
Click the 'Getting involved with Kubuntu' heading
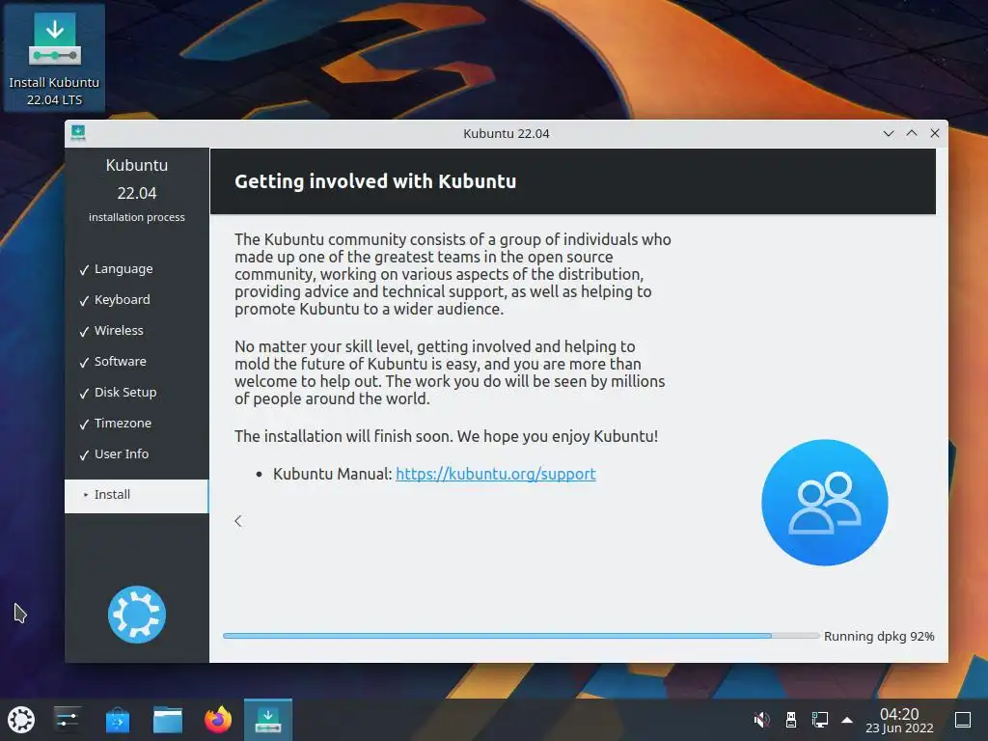(375, 181)
